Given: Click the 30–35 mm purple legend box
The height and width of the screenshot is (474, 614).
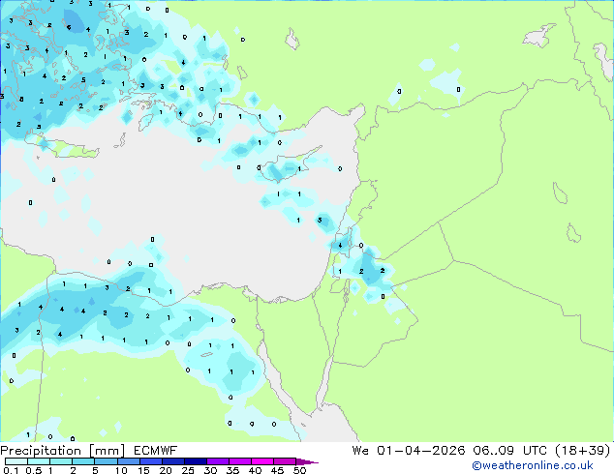Looking at the screenshot, I should [x=218, y=461].
